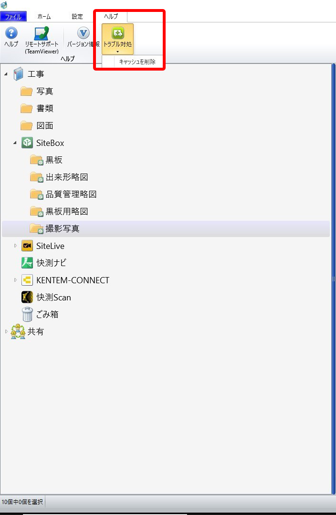
Task: Collapse the 工事 tree node
Action: click(6, 74)
